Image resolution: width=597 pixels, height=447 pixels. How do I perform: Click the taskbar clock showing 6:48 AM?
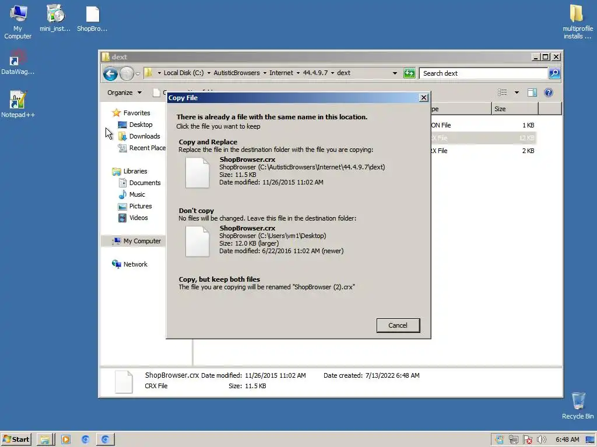pos(567,439)
